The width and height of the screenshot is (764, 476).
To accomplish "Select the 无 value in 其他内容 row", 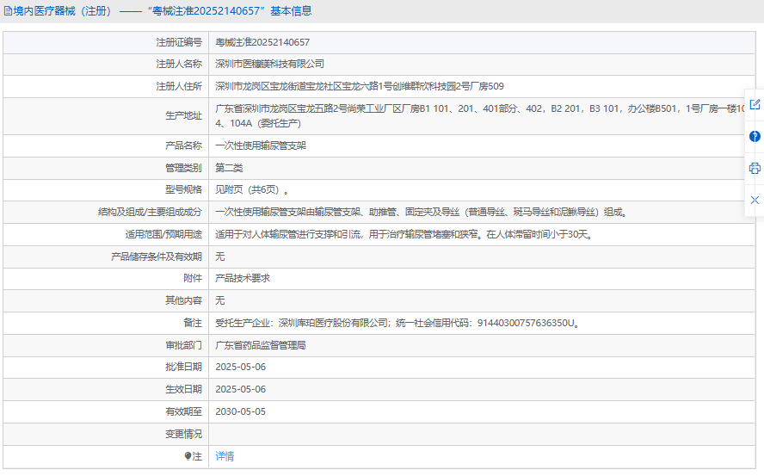I will pyautogui.click(x=219, y=300).
